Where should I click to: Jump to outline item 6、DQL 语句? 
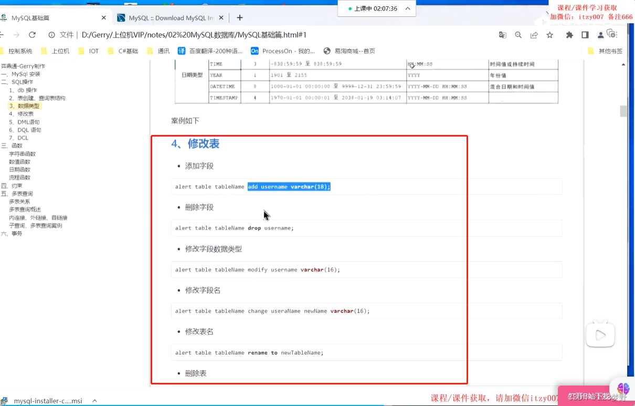25,130
